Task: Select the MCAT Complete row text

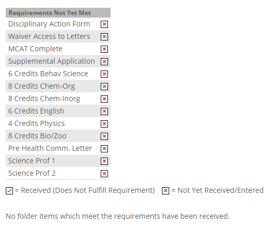Action: (x=35, y=49)
